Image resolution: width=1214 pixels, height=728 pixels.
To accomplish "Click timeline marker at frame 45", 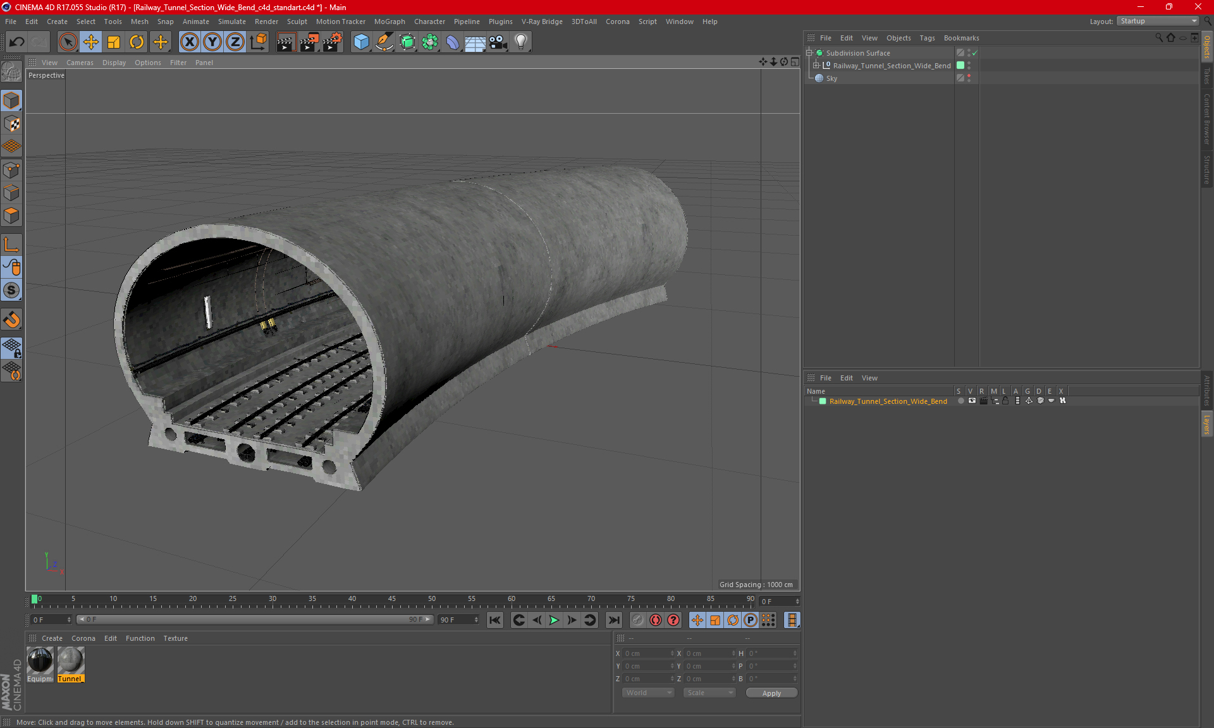I will tap(392, 599).
